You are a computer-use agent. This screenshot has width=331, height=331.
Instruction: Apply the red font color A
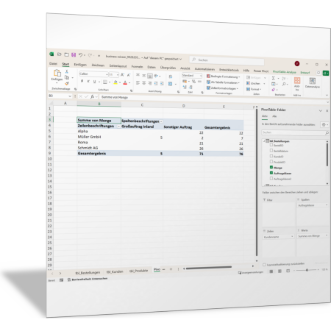coord(125,83)
